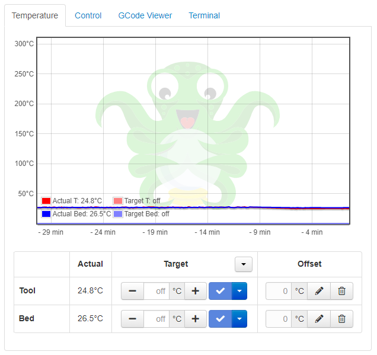Delete Bed offset with trash icon
Image resolution: width=377 pixels, height=355 pixels.
coord(341,319)
